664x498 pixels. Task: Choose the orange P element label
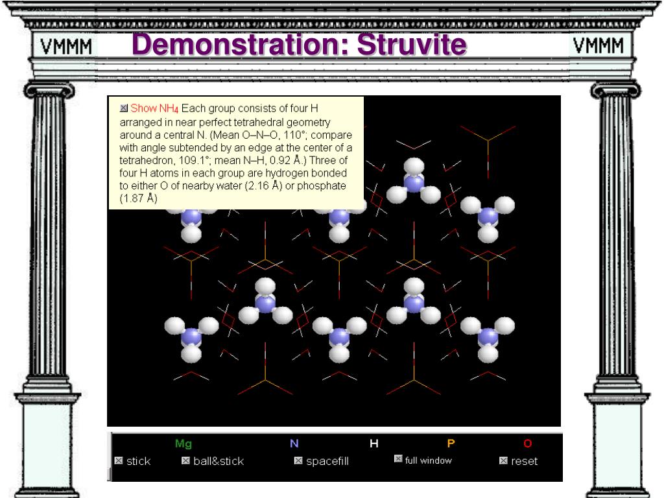(451, 444)
